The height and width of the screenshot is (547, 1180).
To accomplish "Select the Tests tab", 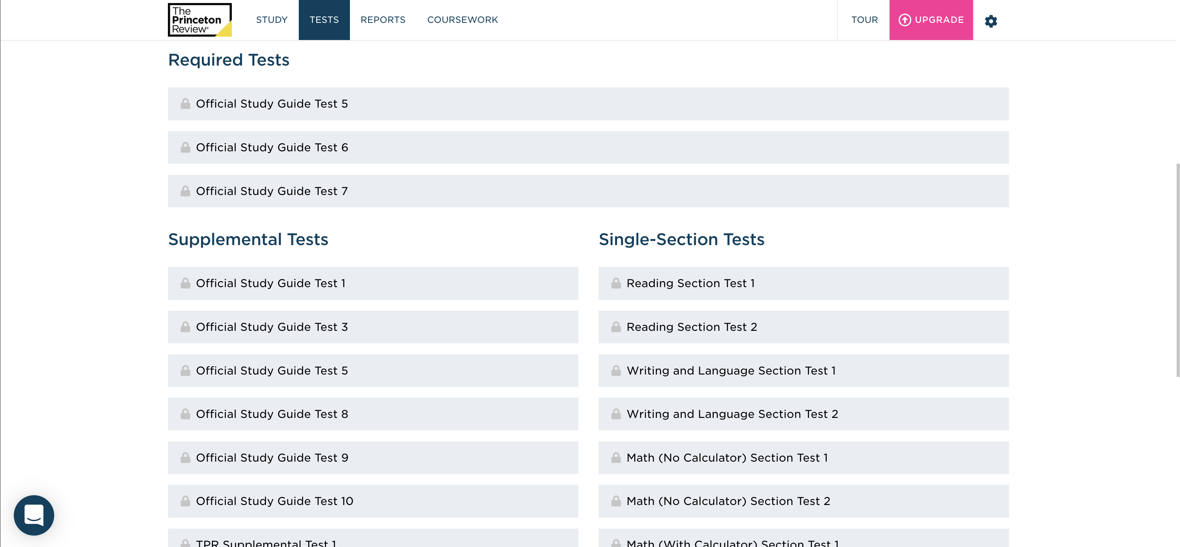I will click(324, 20).
